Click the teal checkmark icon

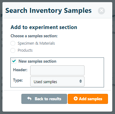(14, 61)
